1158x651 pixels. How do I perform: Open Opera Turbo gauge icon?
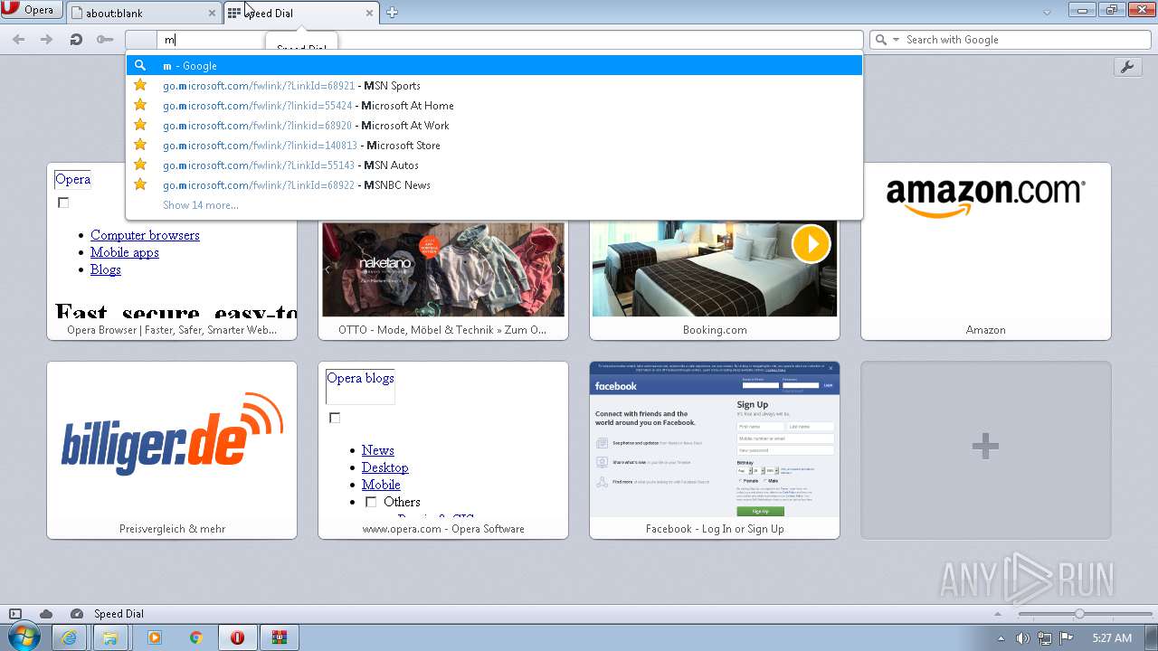(x=77, y=614)
